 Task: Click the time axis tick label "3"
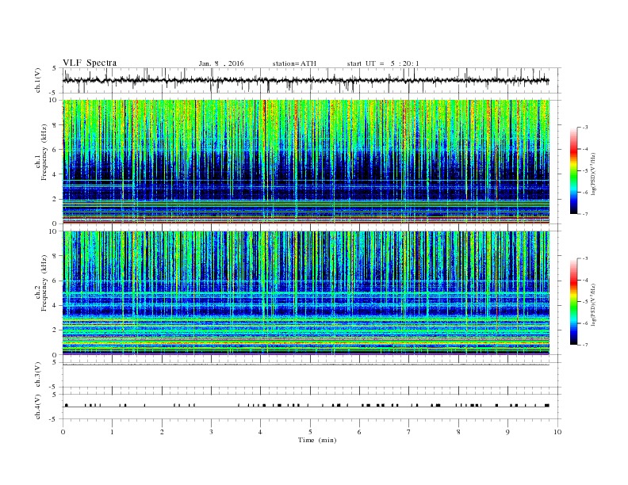(211, 432)
